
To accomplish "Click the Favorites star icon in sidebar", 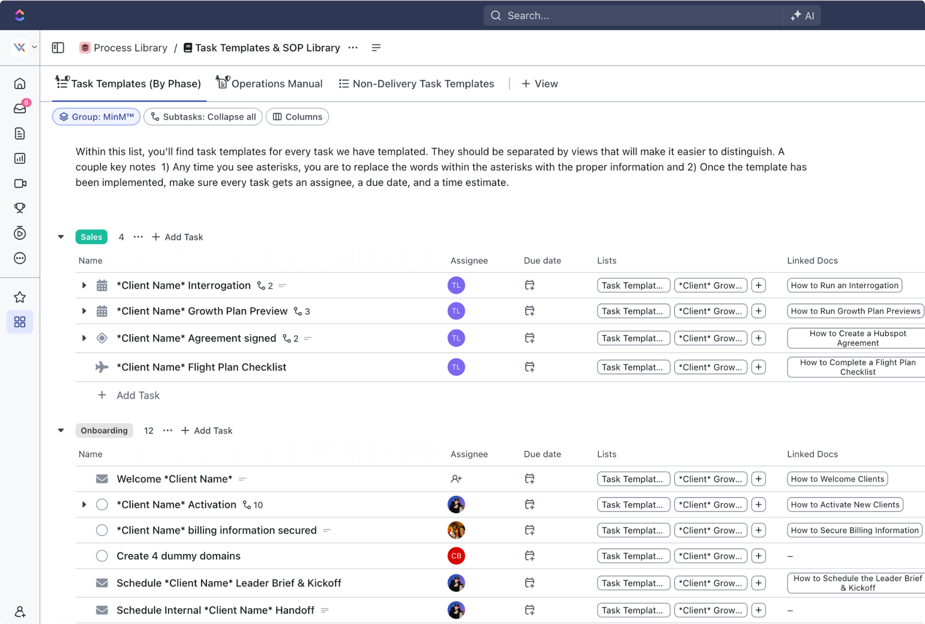I will 20,297.
